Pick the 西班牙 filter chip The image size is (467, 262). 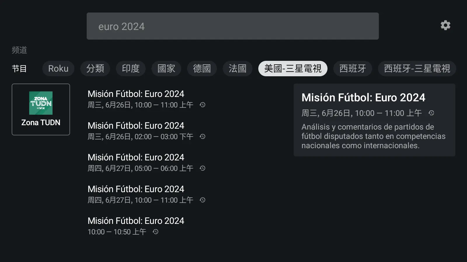click(353, 68)
